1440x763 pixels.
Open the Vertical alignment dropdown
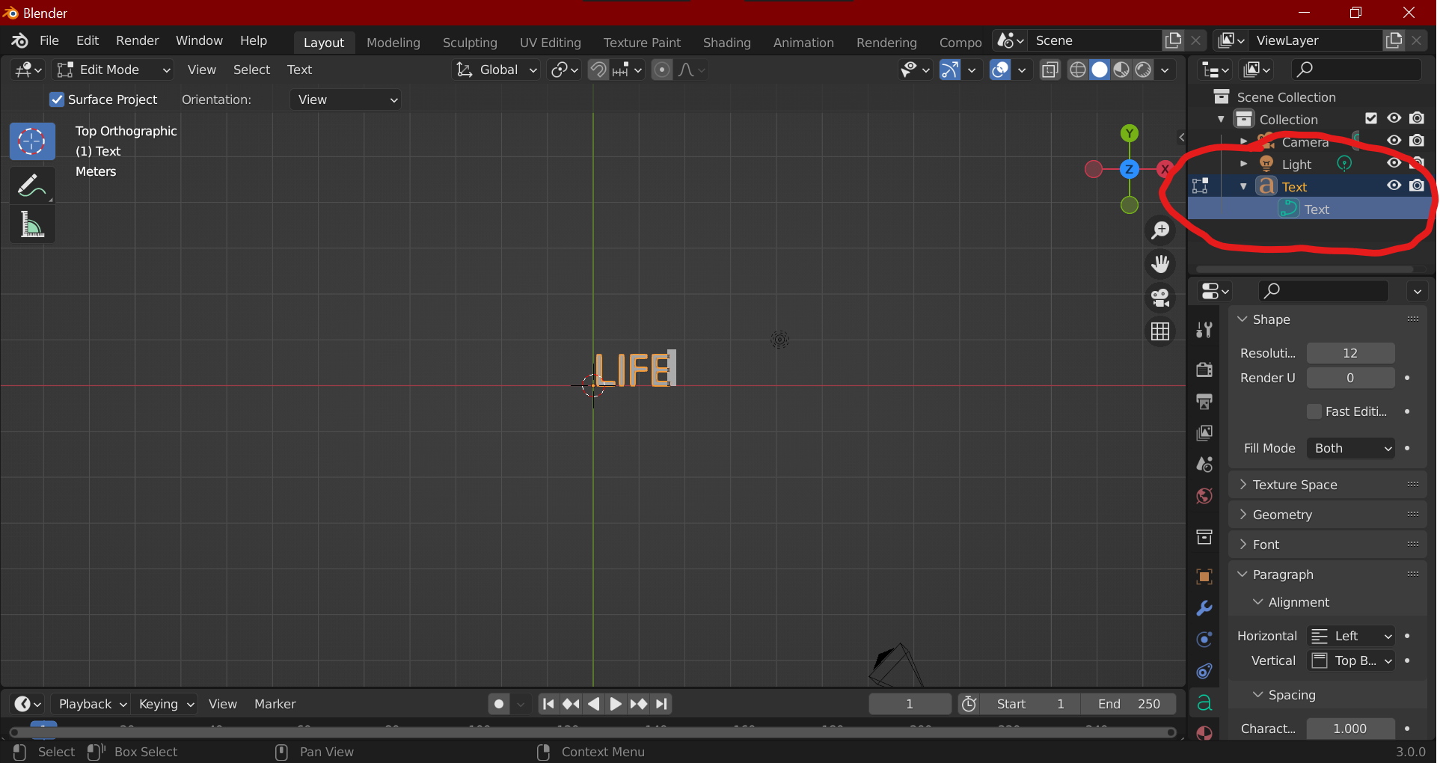(x=1351, y=661)
